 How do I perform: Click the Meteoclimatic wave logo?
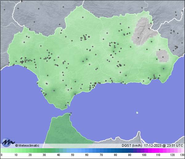tap(8, 142)
